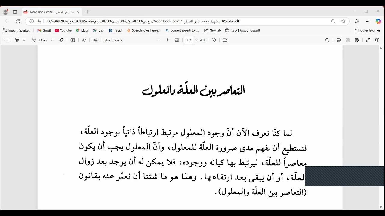Enter full screen mode

[368, 40]
